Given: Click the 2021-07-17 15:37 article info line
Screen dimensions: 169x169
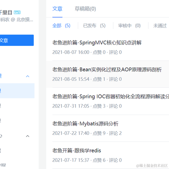Looking at the screenshot, I should pyautogui.click(x=87, y=160).
